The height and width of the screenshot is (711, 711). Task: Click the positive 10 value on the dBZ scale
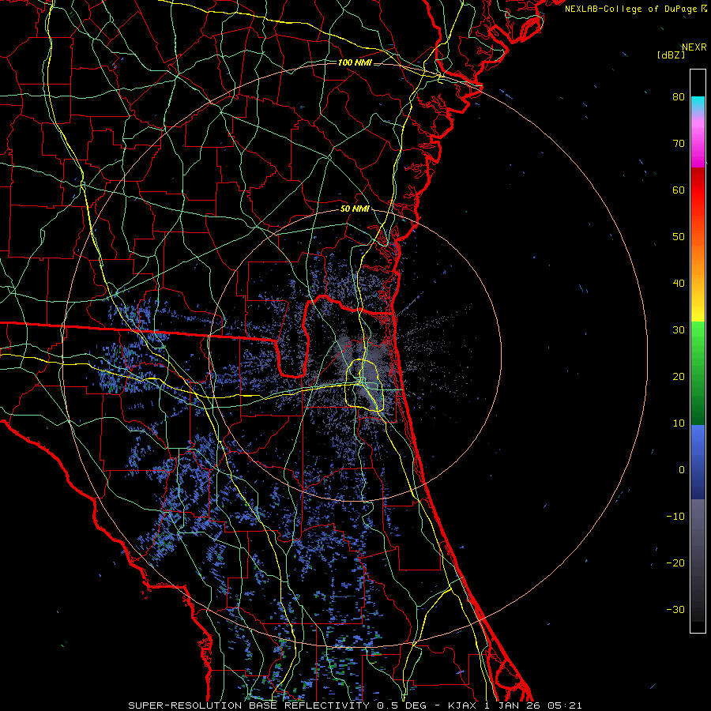[x=679, y=423]
